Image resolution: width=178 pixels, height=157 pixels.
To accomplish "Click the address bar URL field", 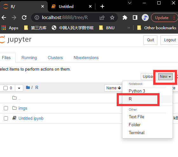I will coord(65,17).
